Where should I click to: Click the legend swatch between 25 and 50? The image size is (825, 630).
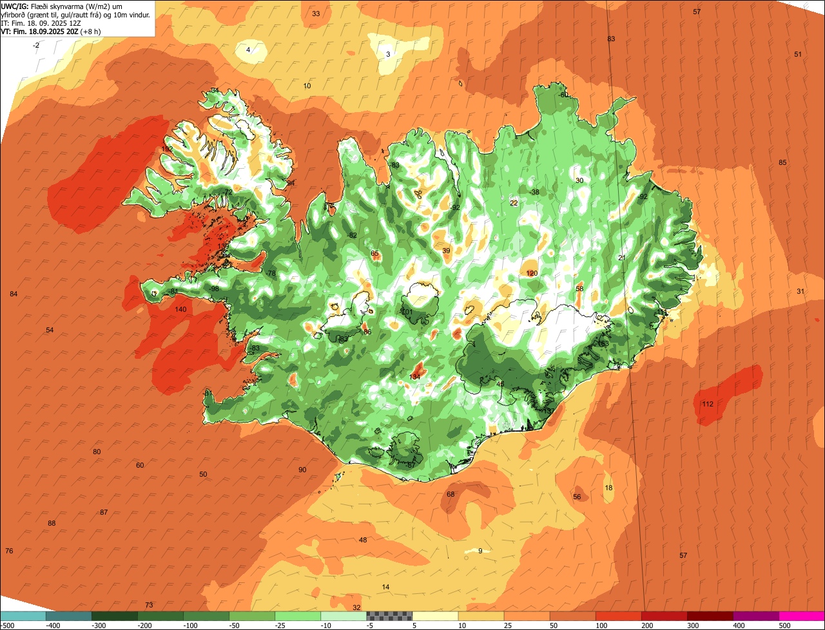(x=527, y=616)
